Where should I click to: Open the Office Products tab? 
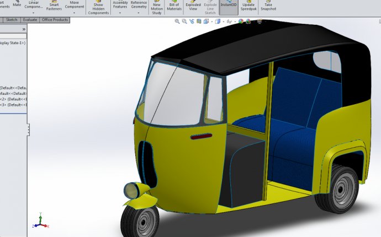pos(55,20)
